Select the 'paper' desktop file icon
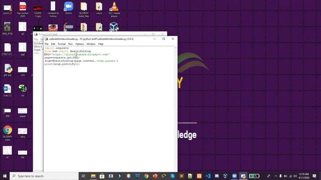Screen dimensions: 321x180 coord(23,112)
